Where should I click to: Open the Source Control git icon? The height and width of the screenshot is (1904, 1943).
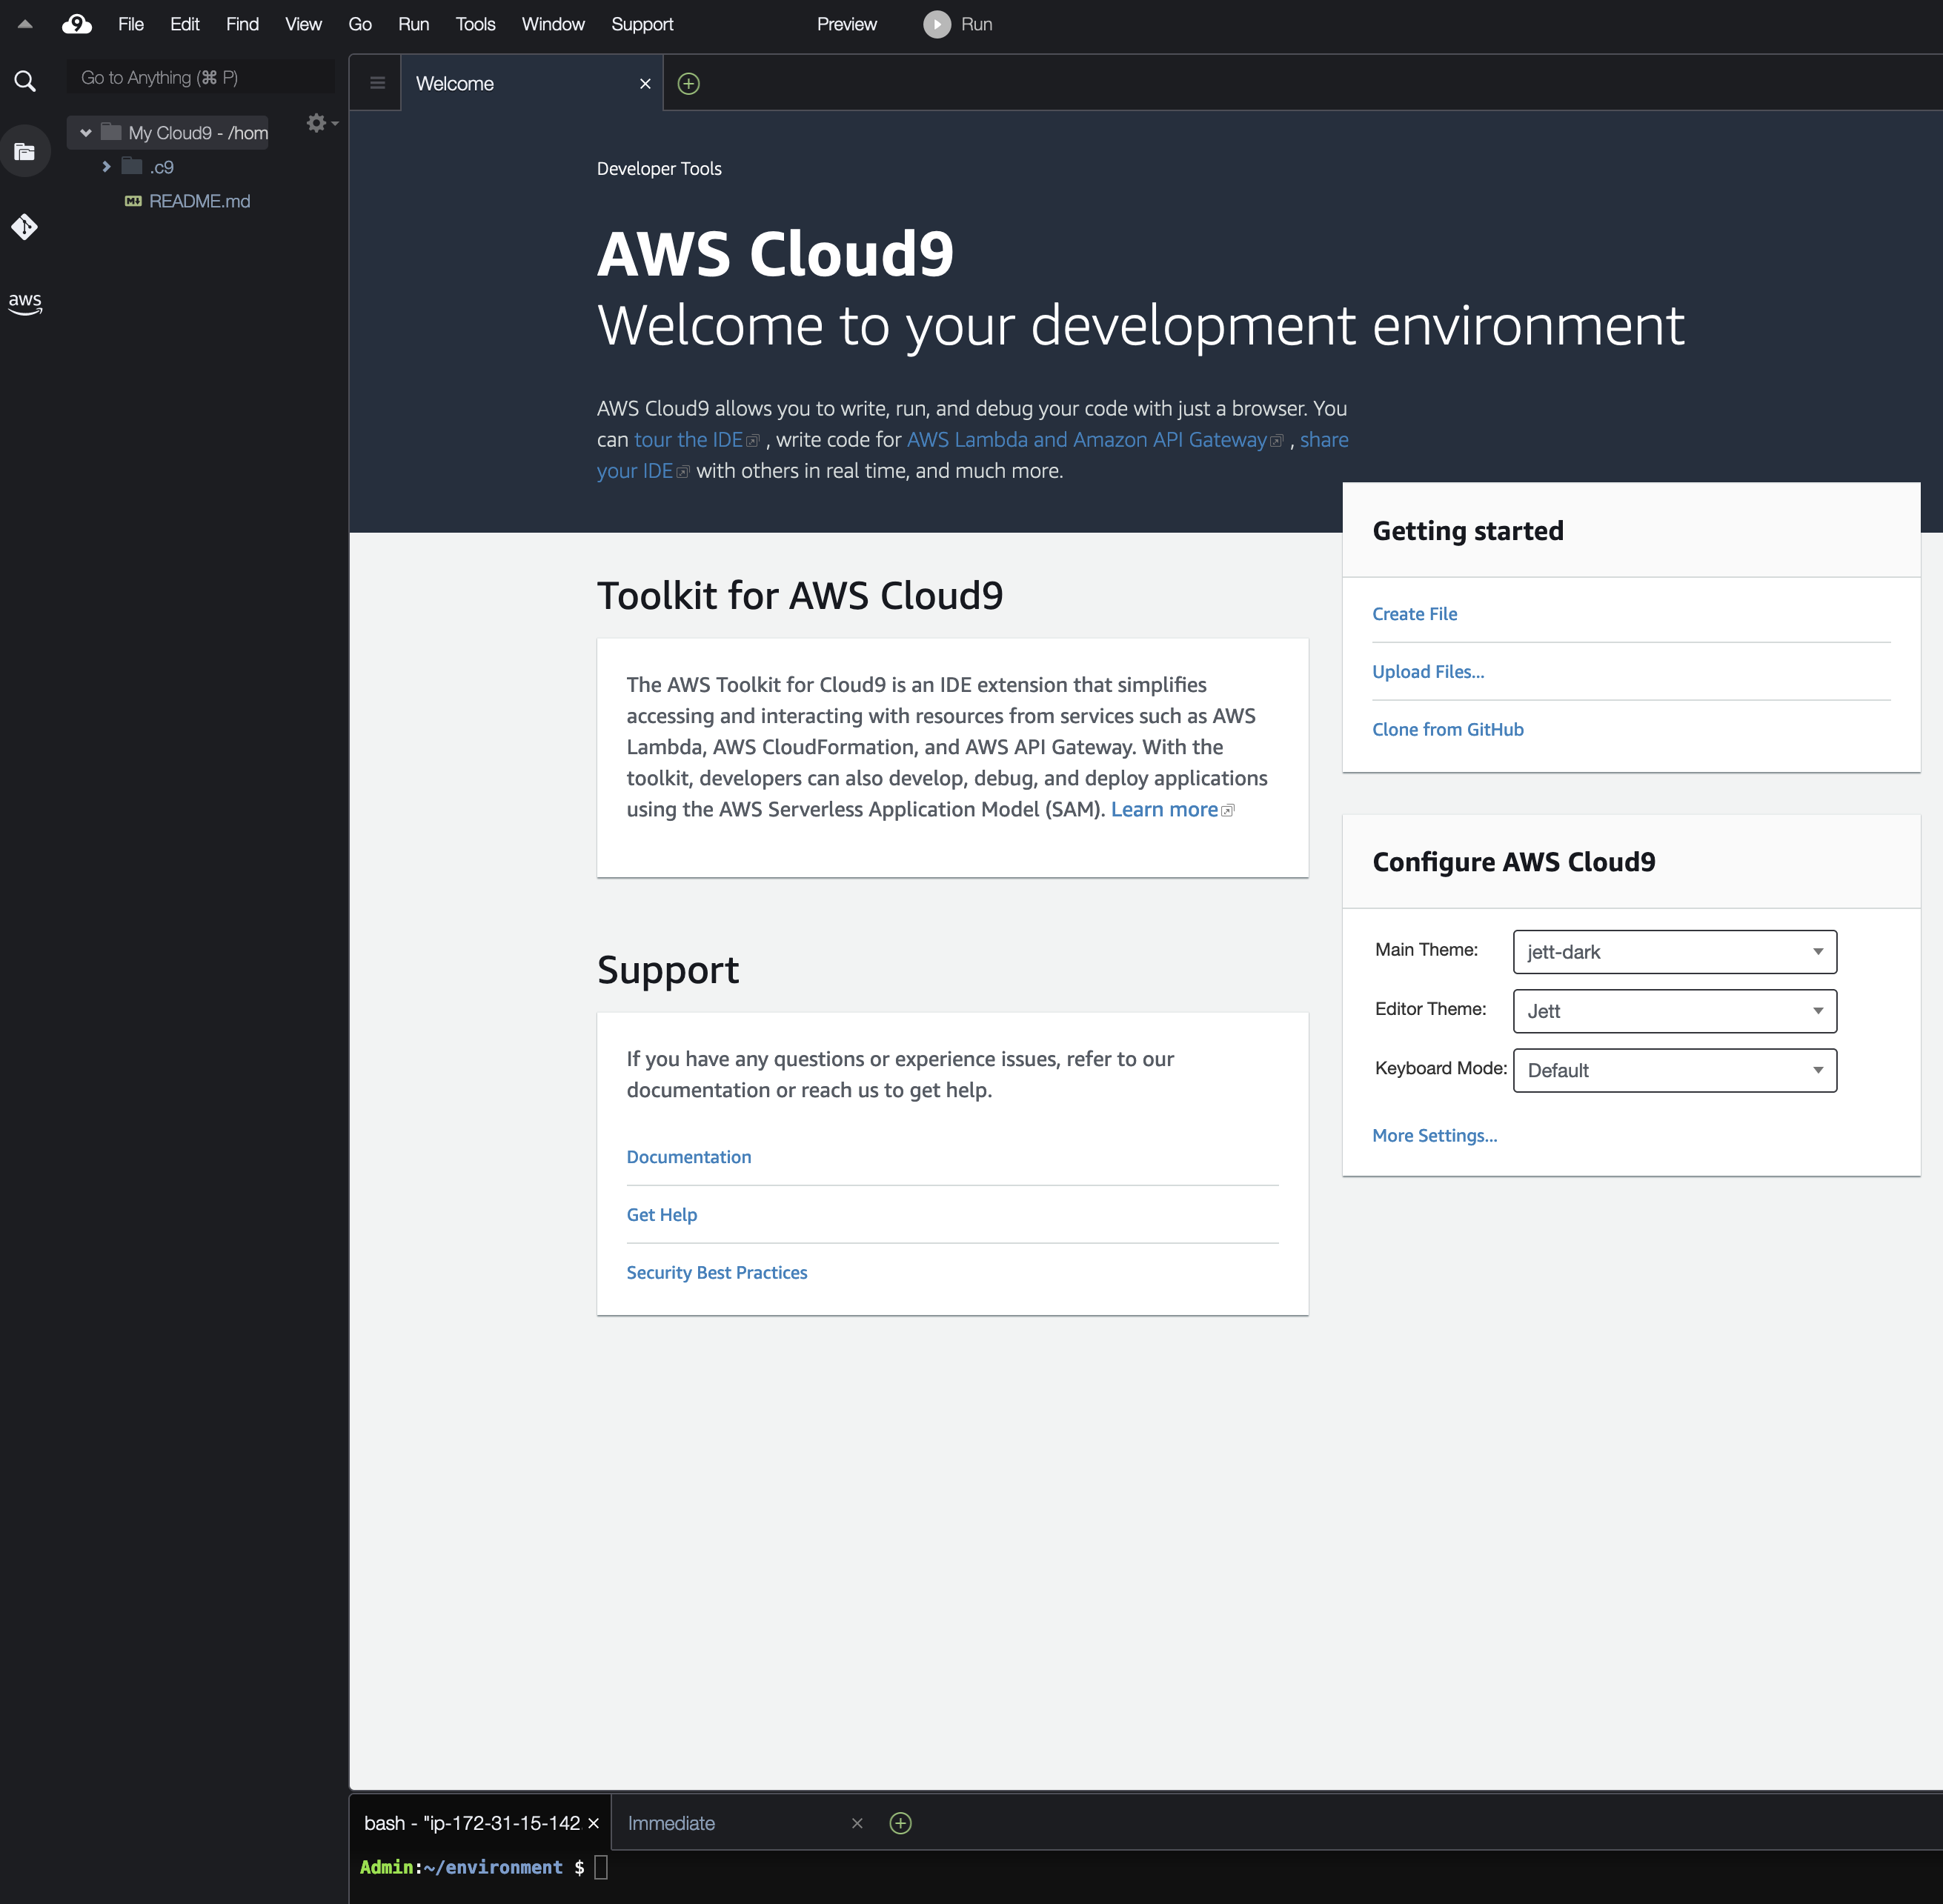click(25, 227)
